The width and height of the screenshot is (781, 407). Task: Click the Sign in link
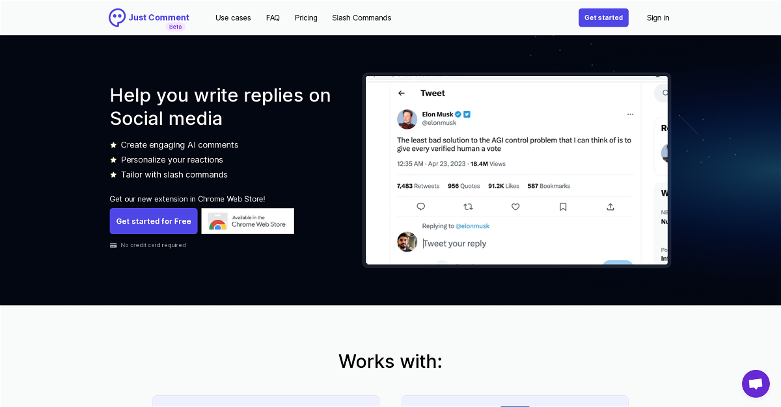click(658, 18)
